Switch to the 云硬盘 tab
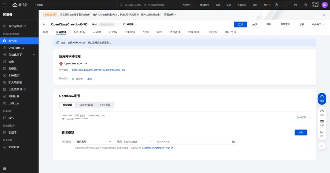Screen dimensions: 330x173 tap(97, 32)
